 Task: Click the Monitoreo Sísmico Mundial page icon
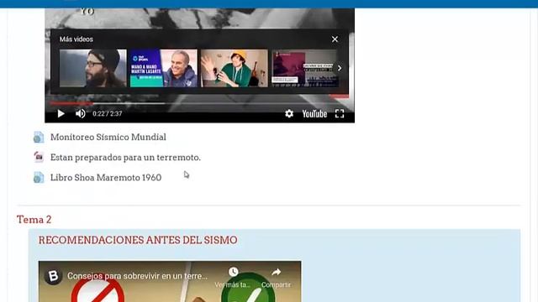(x=39, y=137)
